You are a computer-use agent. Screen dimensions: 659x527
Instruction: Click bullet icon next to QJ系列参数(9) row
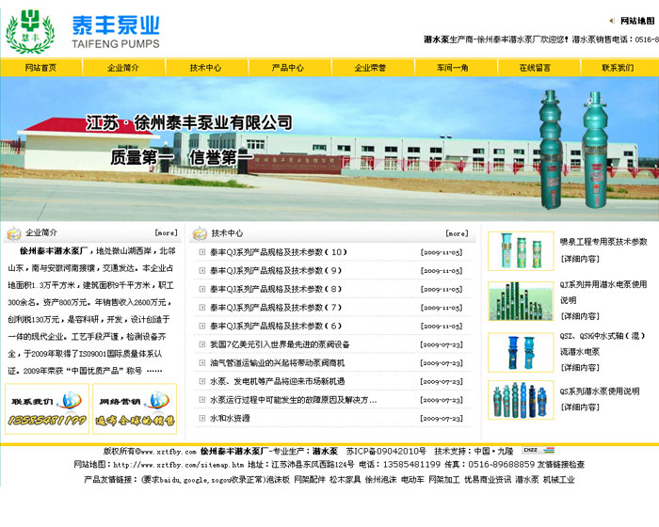tap(202, 271)
